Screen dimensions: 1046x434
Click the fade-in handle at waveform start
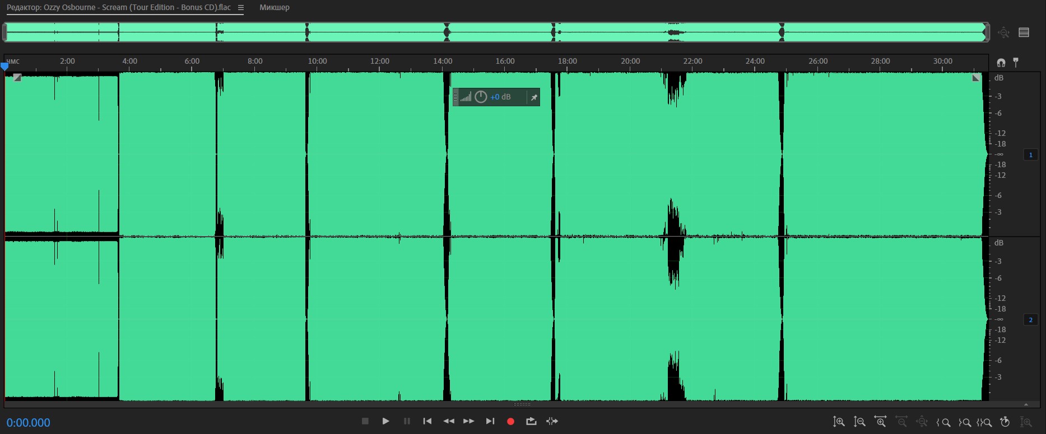pyautogui.click(x=17, y=78)
